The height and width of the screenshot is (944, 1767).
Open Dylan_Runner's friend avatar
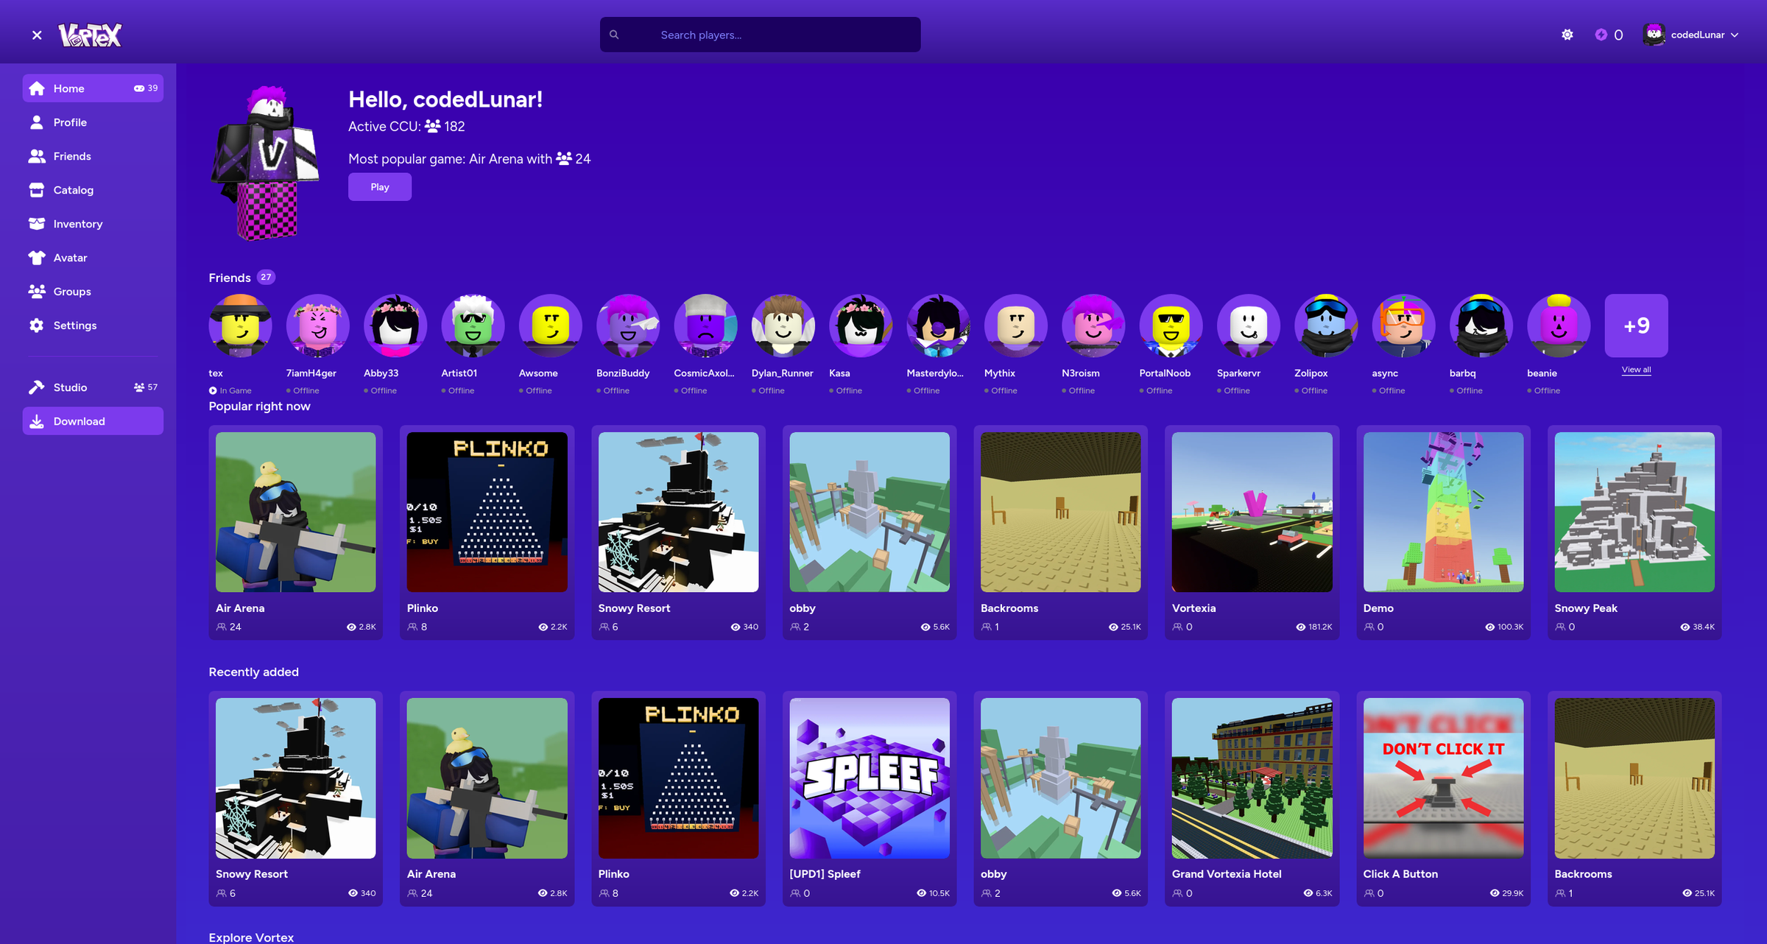point(783,325)
